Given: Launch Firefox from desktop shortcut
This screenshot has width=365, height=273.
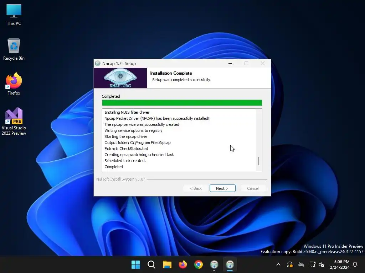Looking at the screenshot, I should [14, 84].
